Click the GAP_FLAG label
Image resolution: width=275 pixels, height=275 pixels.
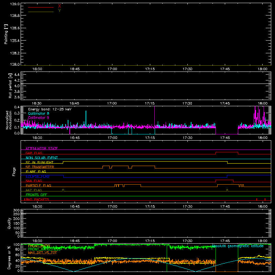[x=34, y=153]
